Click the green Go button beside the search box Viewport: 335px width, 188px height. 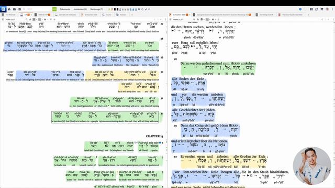coord(54,9)
